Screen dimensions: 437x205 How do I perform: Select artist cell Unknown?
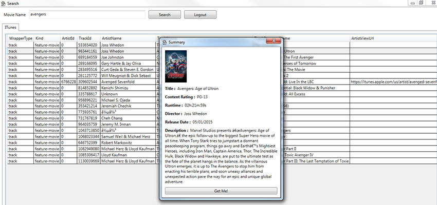[x=128, y=94]
